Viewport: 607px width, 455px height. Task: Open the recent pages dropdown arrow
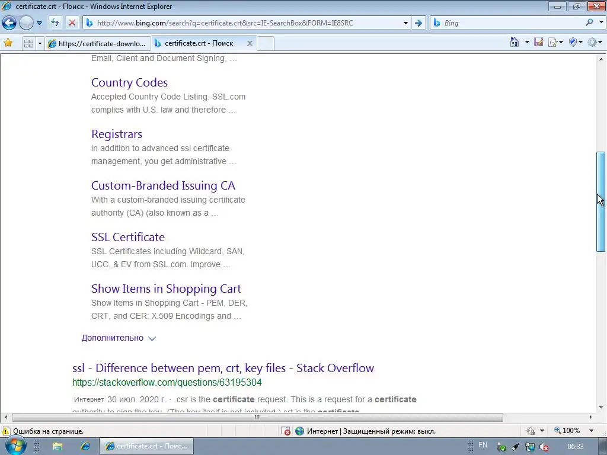click(39, 23)
